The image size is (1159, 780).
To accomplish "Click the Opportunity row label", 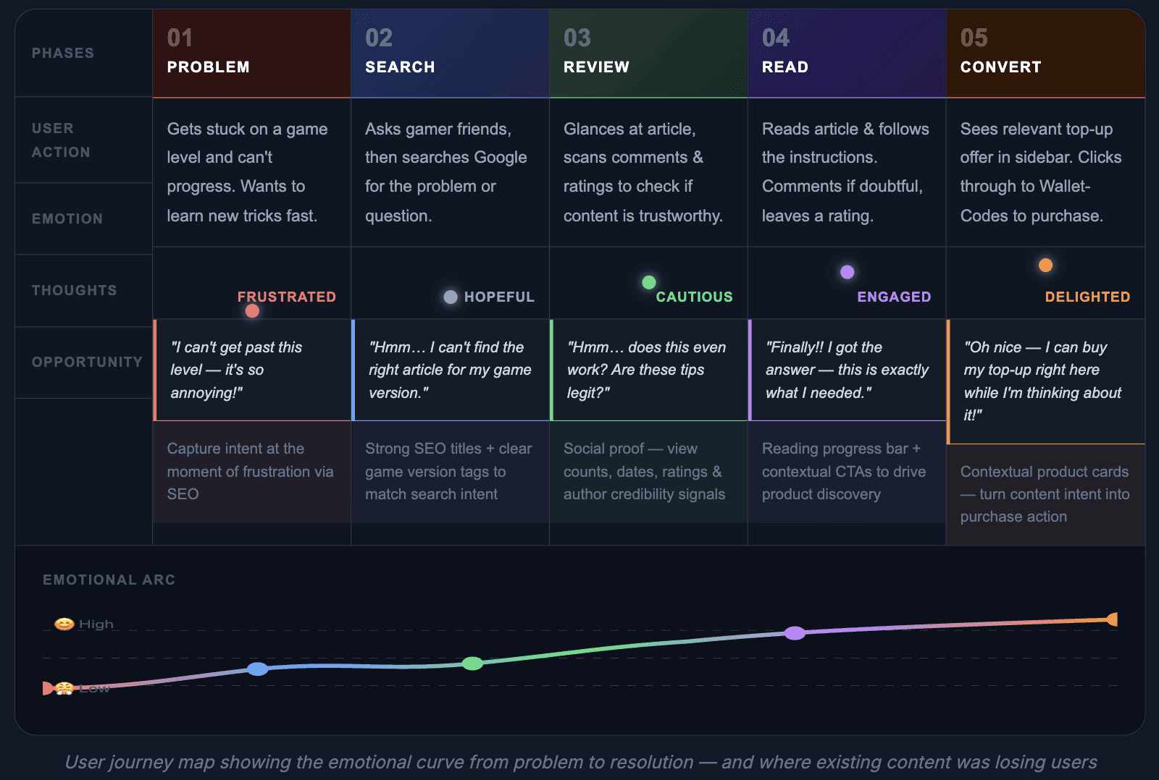I will click(87, 362).
